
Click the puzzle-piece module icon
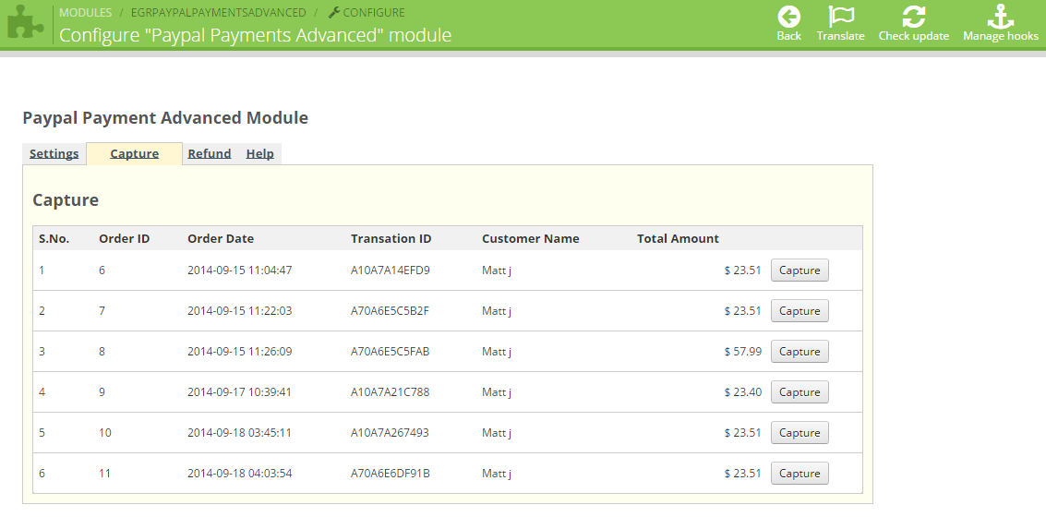25,23
